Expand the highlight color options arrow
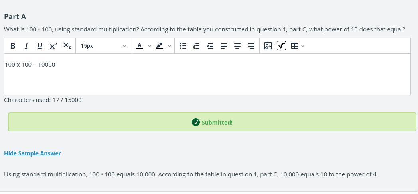418x194 pixels. pyautogui.click(x=170, y=46)
